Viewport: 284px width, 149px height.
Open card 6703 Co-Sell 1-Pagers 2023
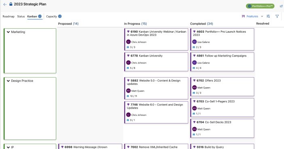coord(222,107)
